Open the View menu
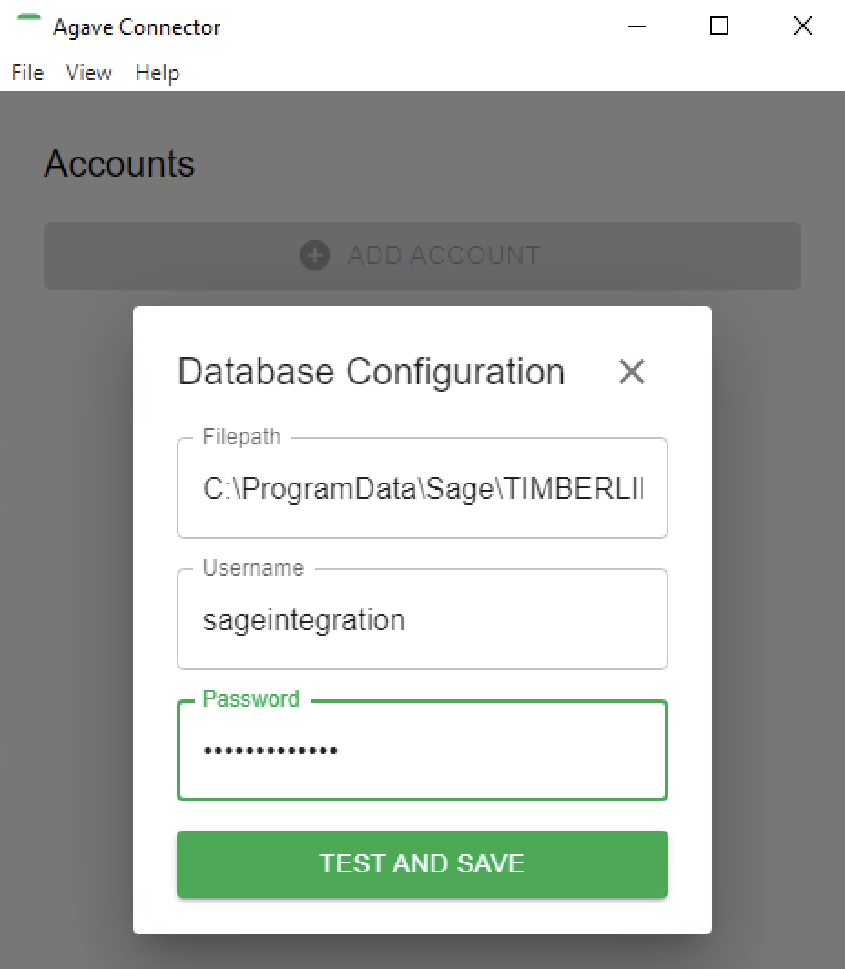Image resolution: width=845 pixels, height=969 pixels. click(89, 73)
